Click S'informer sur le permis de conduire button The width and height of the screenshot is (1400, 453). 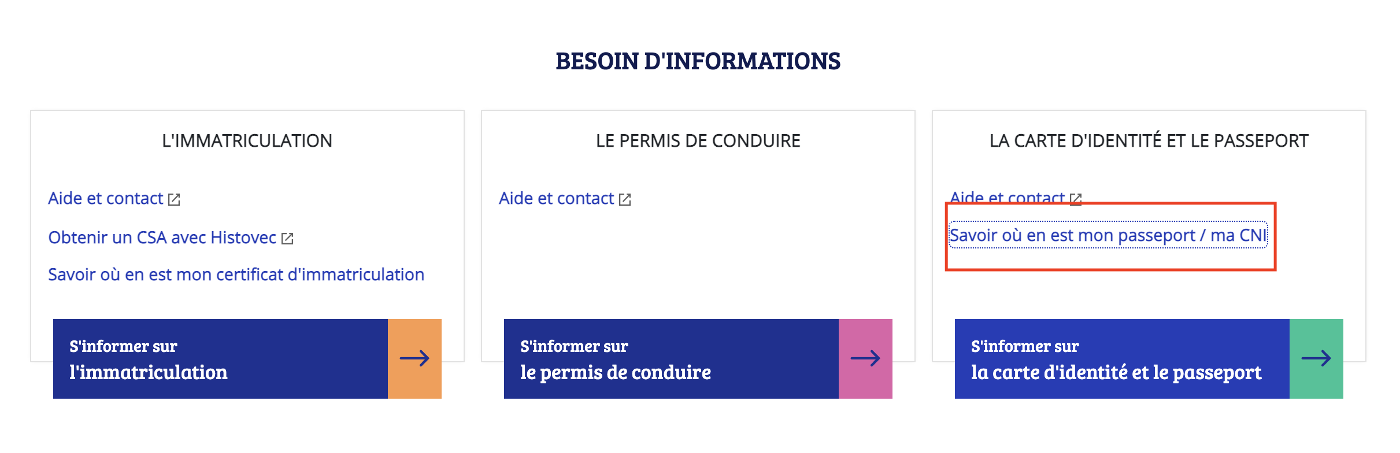click(671, 358)
